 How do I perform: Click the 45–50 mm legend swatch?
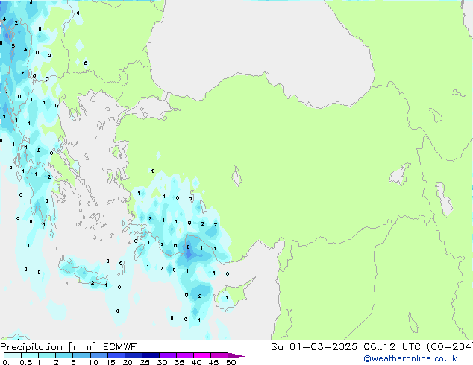[x=219, y=355]
